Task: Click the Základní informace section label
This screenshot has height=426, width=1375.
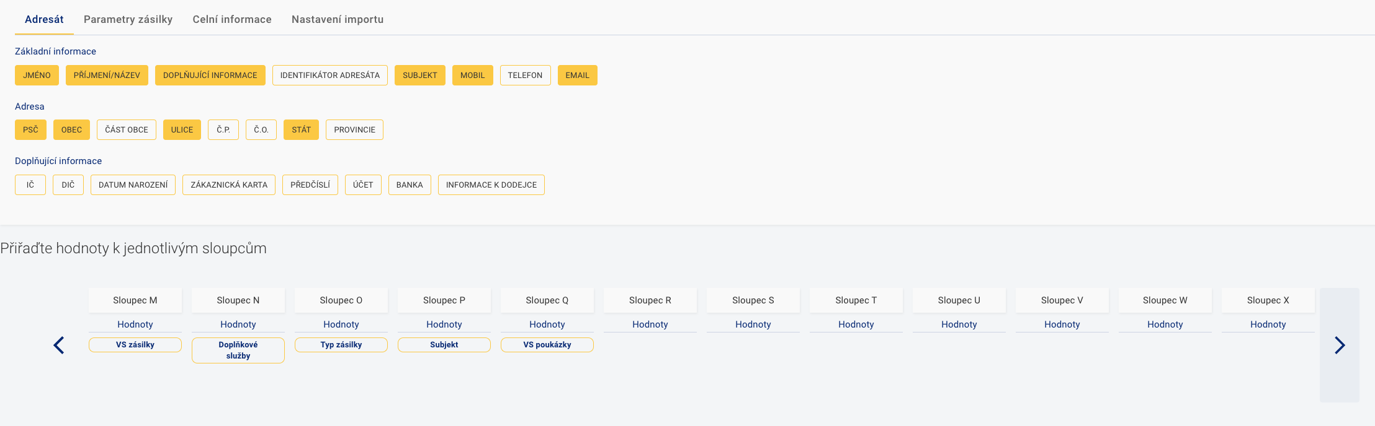Action: [x=55, y=51]
